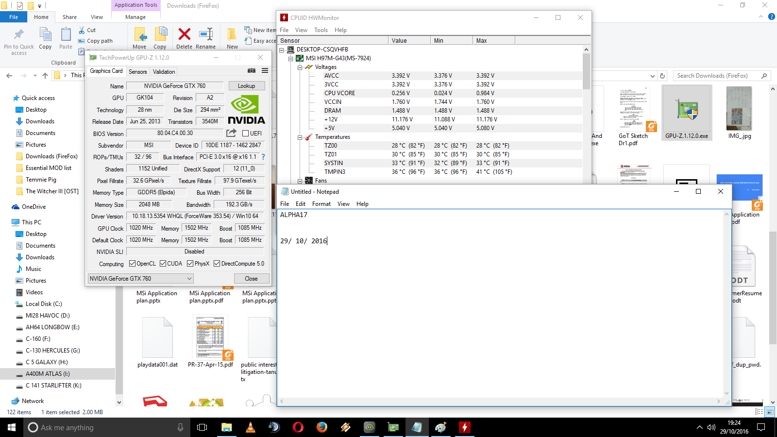This screenshot has width=777, height=437.
Task: Toggle the PhysX checkbox
Action: pos(190,264)
